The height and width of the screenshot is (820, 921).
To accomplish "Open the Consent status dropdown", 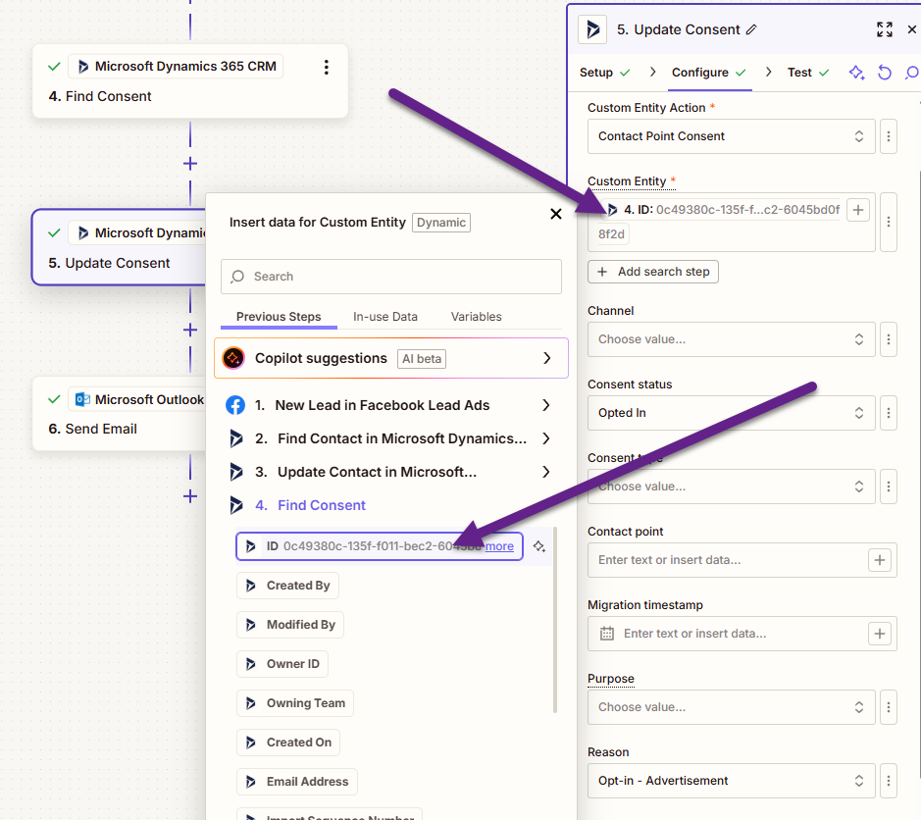I will pos(731,413).
